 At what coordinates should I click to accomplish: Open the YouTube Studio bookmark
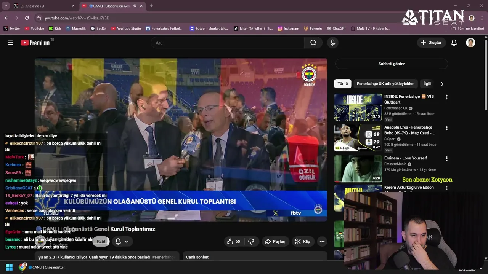[126, 29]
